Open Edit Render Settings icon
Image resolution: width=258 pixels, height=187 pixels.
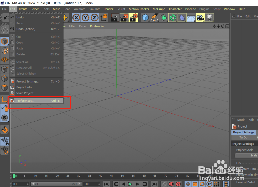point(134,18)
